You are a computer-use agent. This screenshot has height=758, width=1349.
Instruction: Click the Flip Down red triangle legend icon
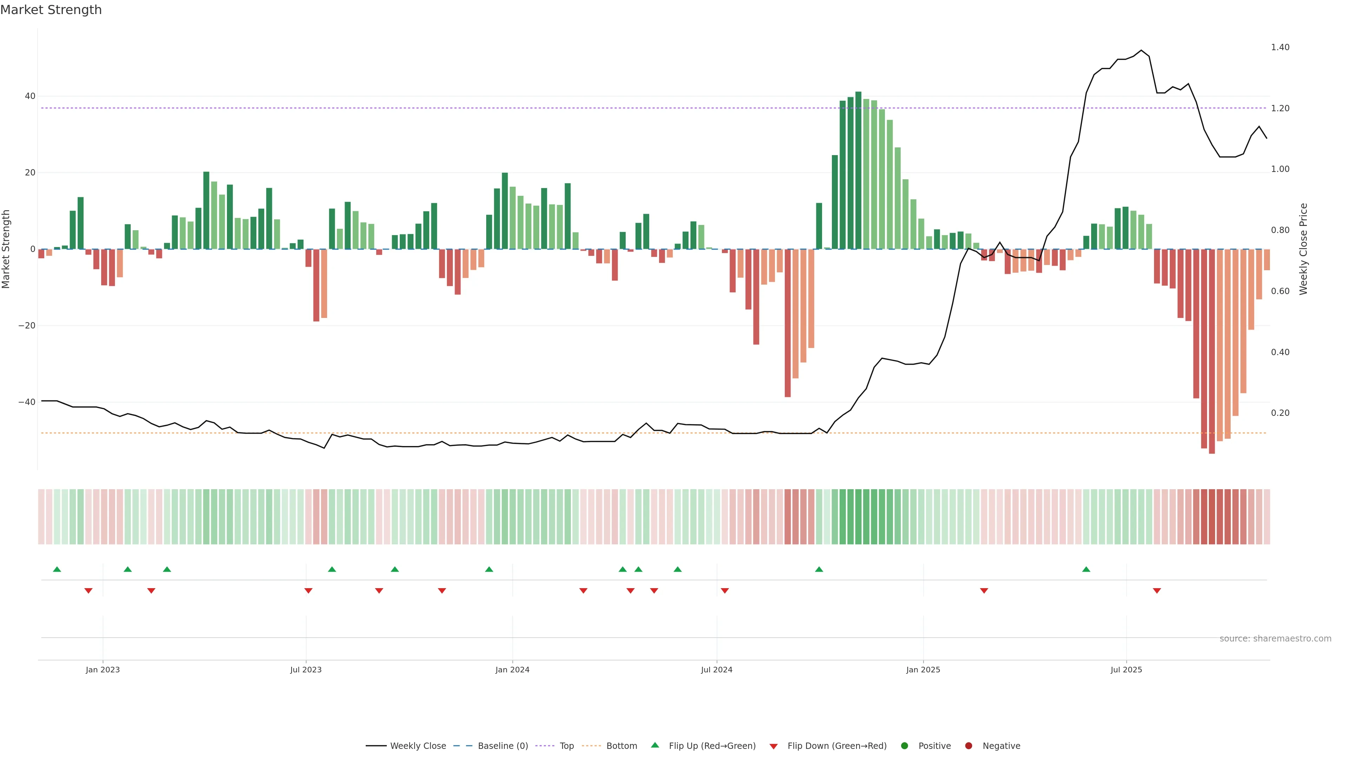[x=774, y=746]
